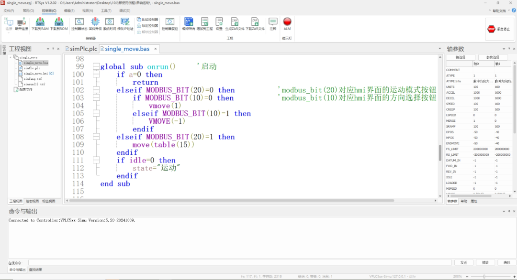Select simPlc.plc in project tree
The height and width of the screenshot is (280, 517).
pyautogui.click(x=32, y=68)
